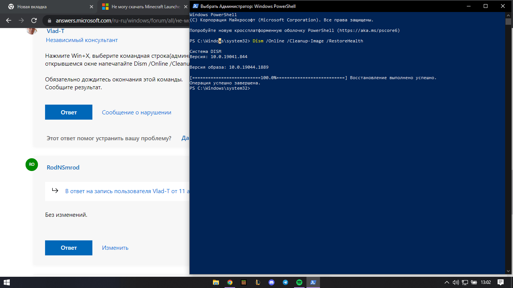Show hidden system tray icons
The image size is (513, 288).
447,282
